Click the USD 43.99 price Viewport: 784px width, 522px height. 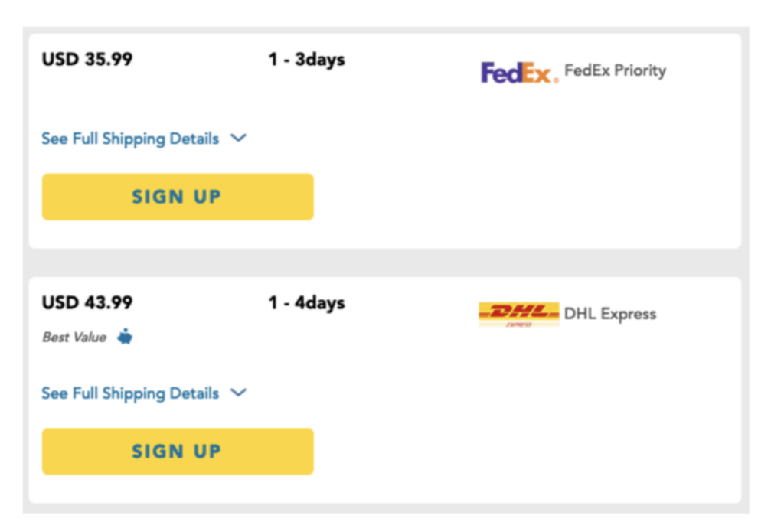point(87,302)
